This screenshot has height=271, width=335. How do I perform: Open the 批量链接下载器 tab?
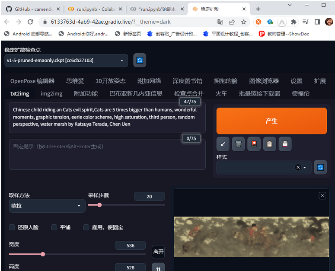[259, 93]
